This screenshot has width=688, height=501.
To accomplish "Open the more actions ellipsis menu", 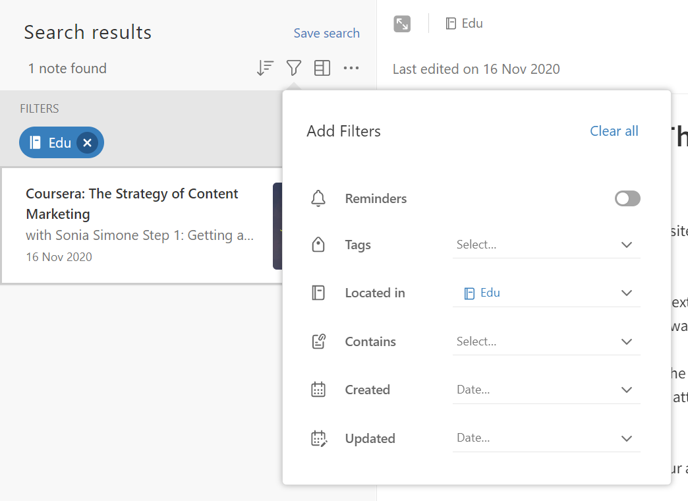I will [x=351, y=68].
